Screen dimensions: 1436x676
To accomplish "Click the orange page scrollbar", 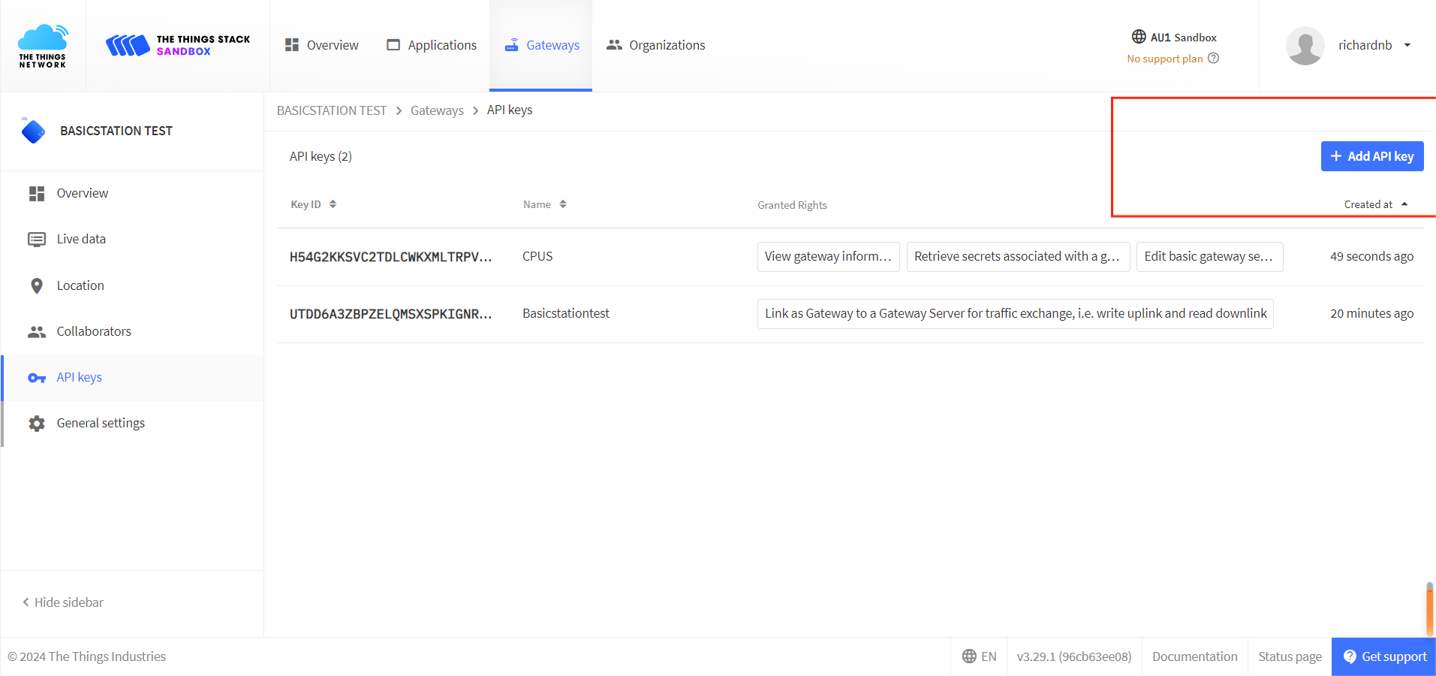I will [1429, 610].
